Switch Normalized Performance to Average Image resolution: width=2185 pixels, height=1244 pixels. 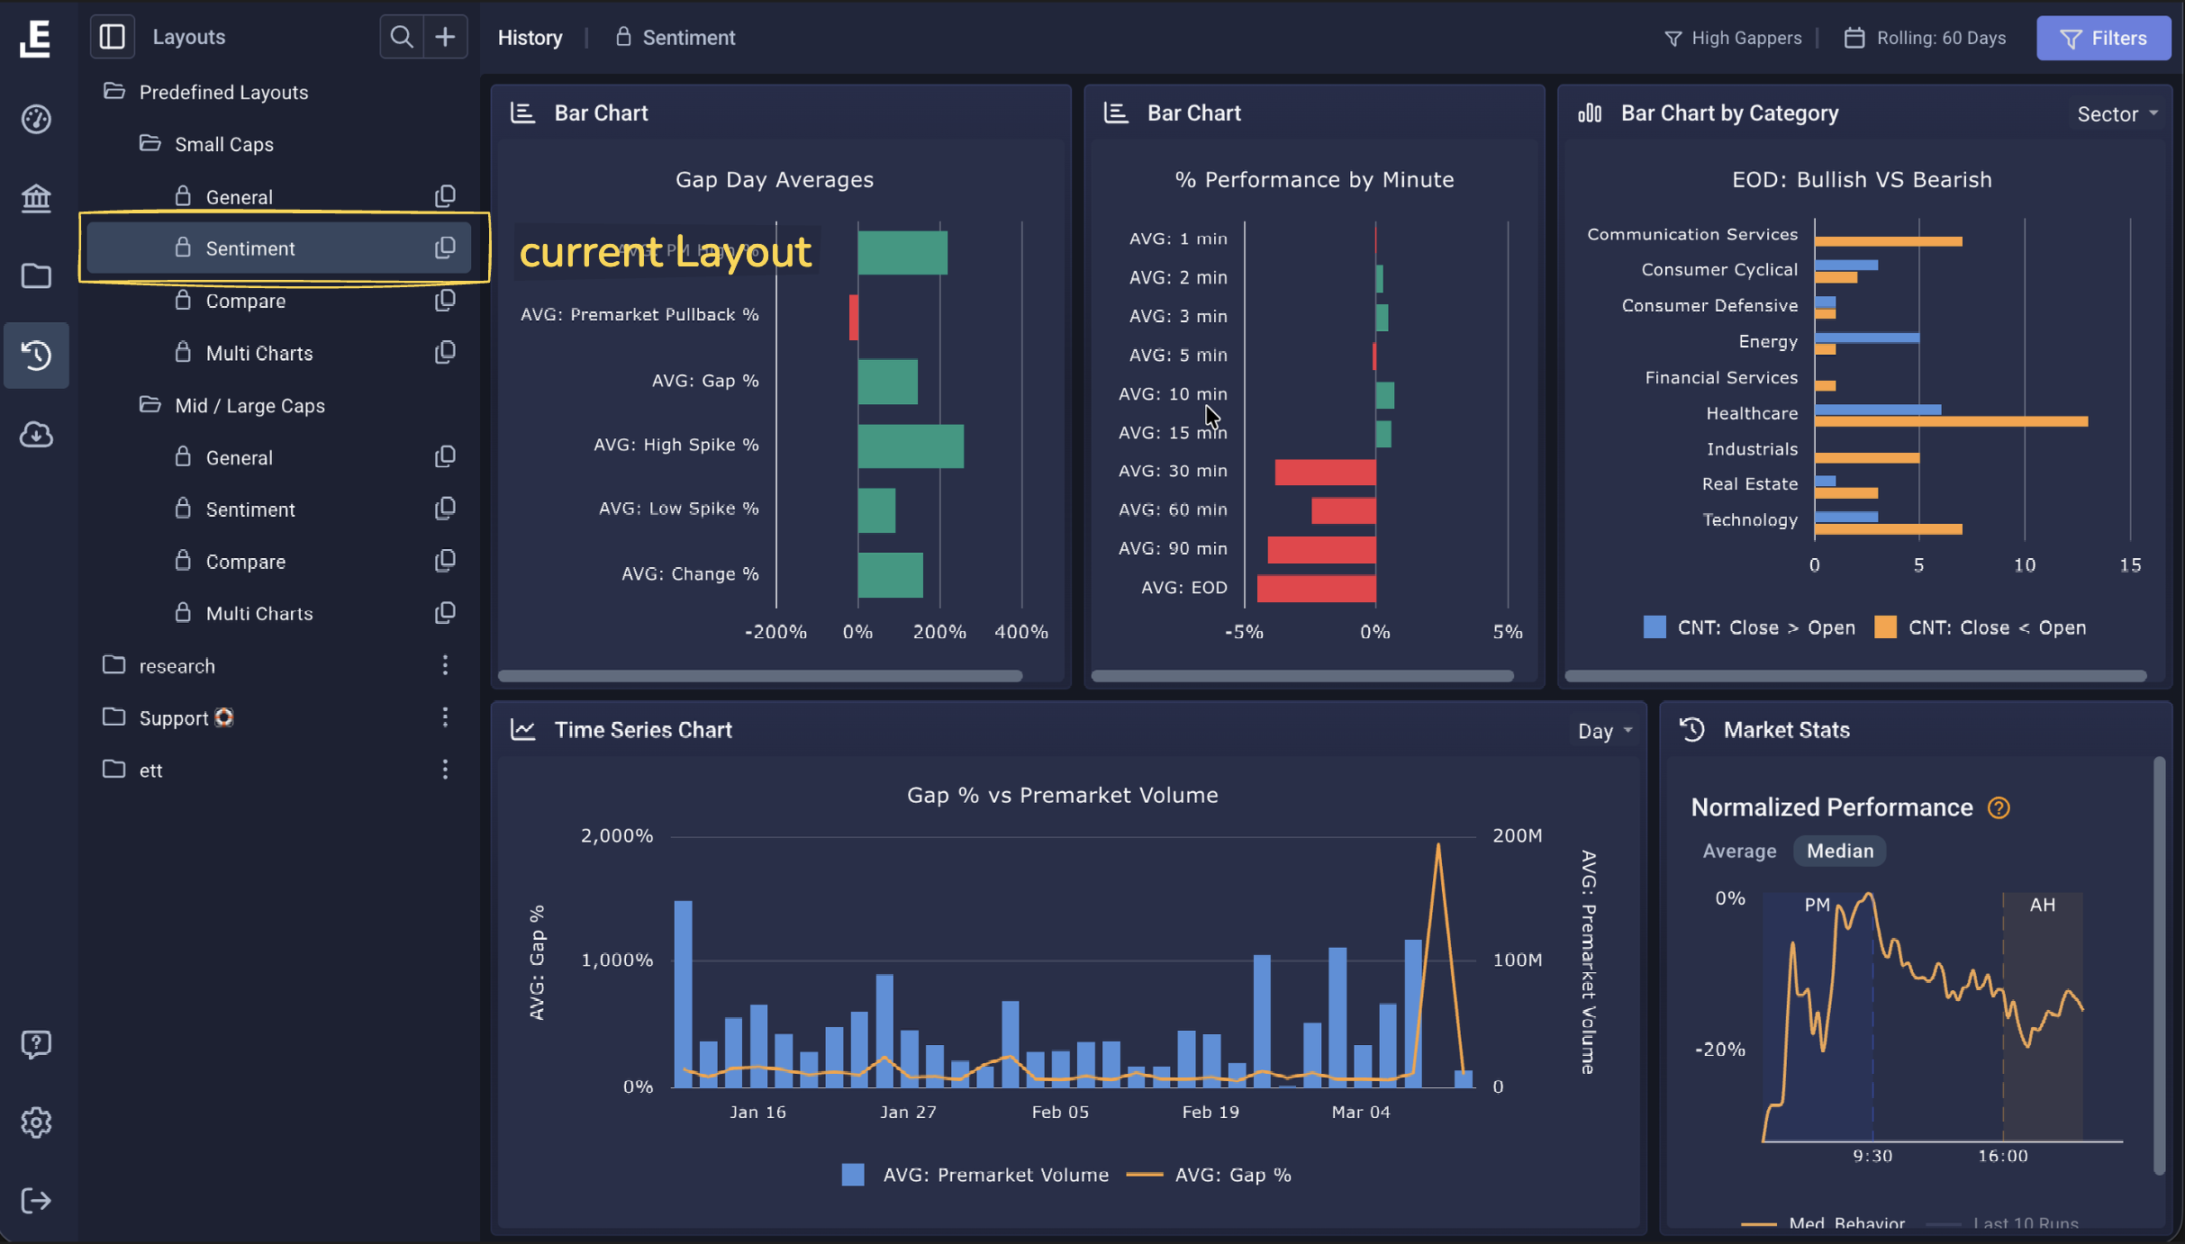(1739, 851)
